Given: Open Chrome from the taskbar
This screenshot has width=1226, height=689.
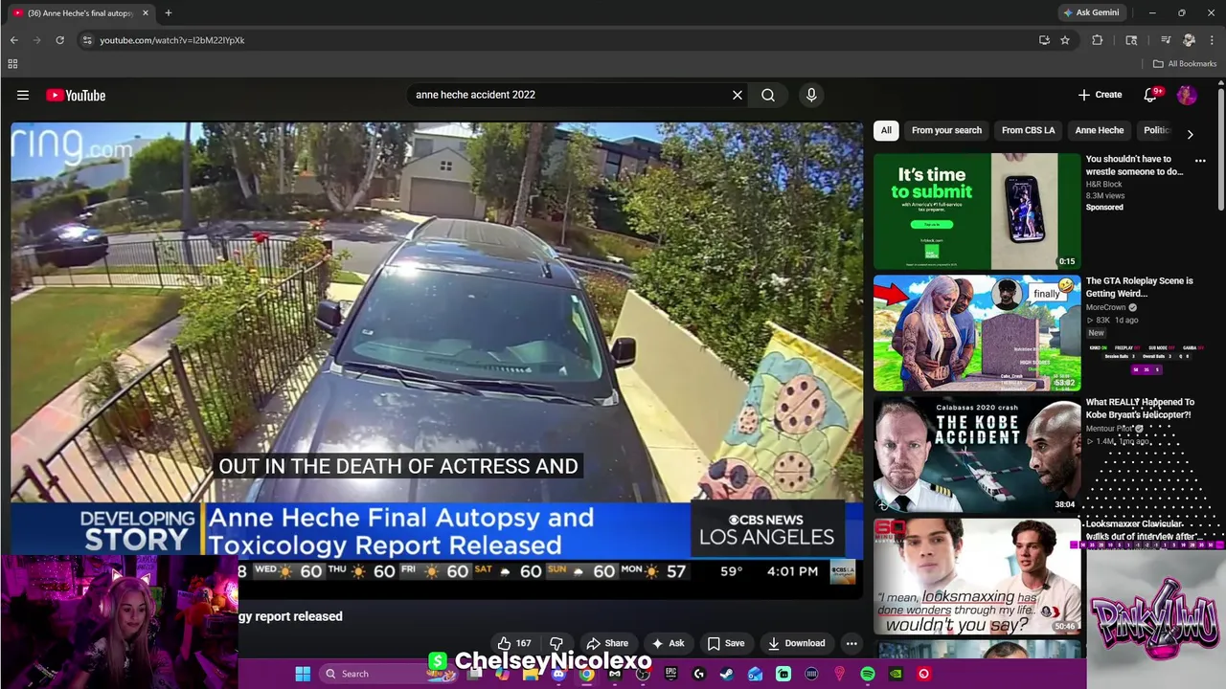Looking at the screenshot, I should [586, 674].
